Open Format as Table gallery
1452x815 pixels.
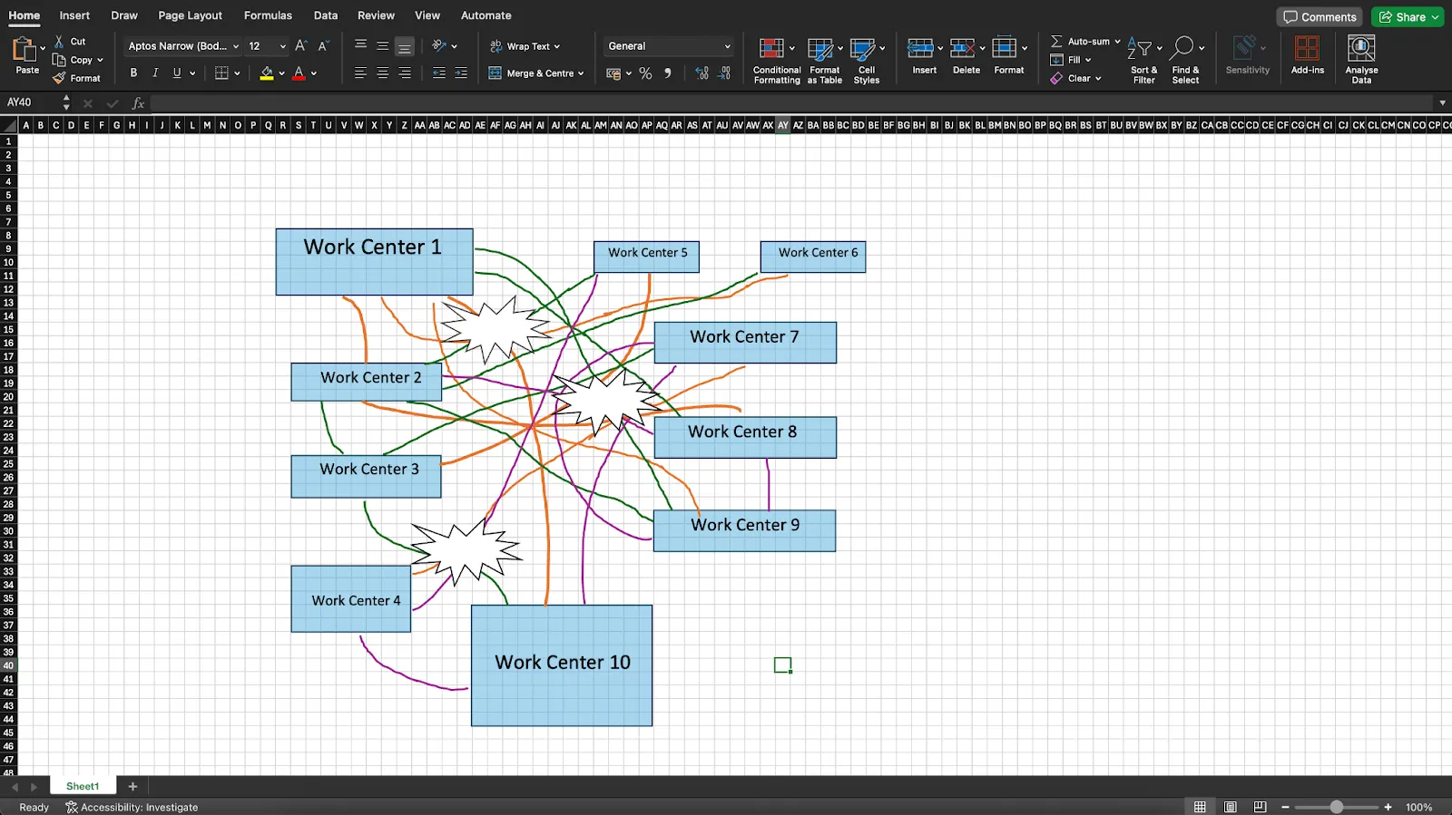(x=824, y=61)
